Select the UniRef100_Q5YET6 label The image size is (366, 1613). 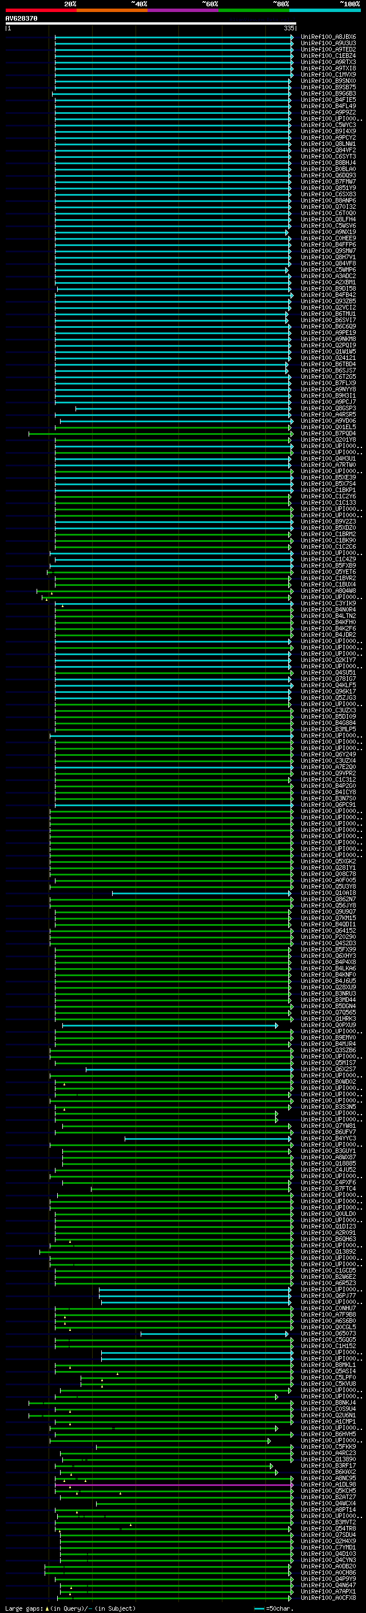click(328, 572)
